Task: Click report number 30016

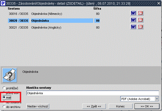Action: (x=13, y=14)
